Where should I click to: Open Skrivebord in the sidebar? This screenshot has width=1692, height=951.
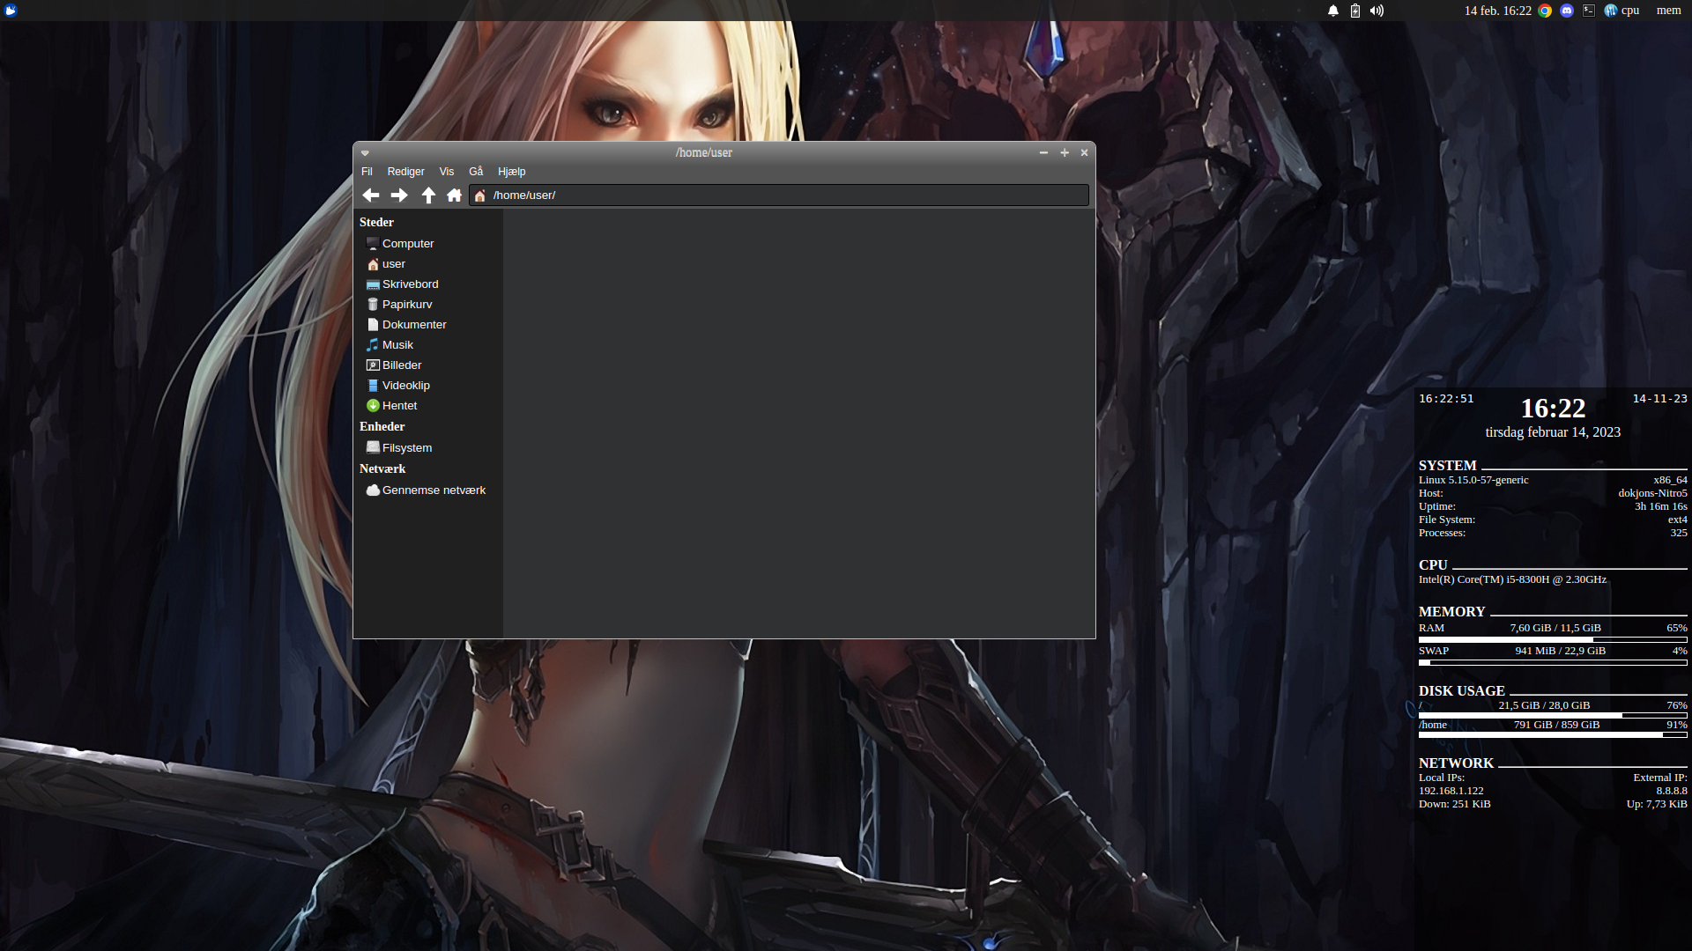pyautogui.click(x=427, y=284)
